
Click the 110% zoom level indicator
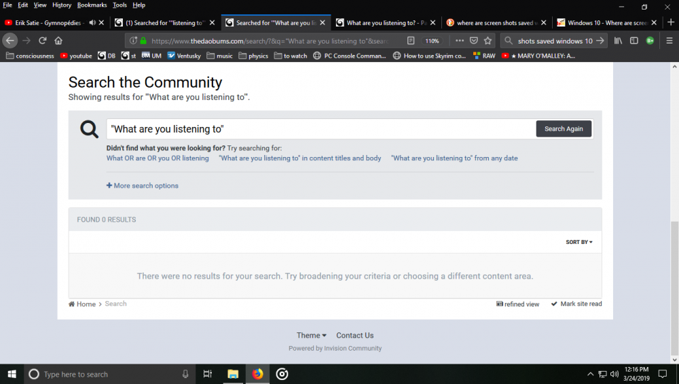[x=432, y=41]
